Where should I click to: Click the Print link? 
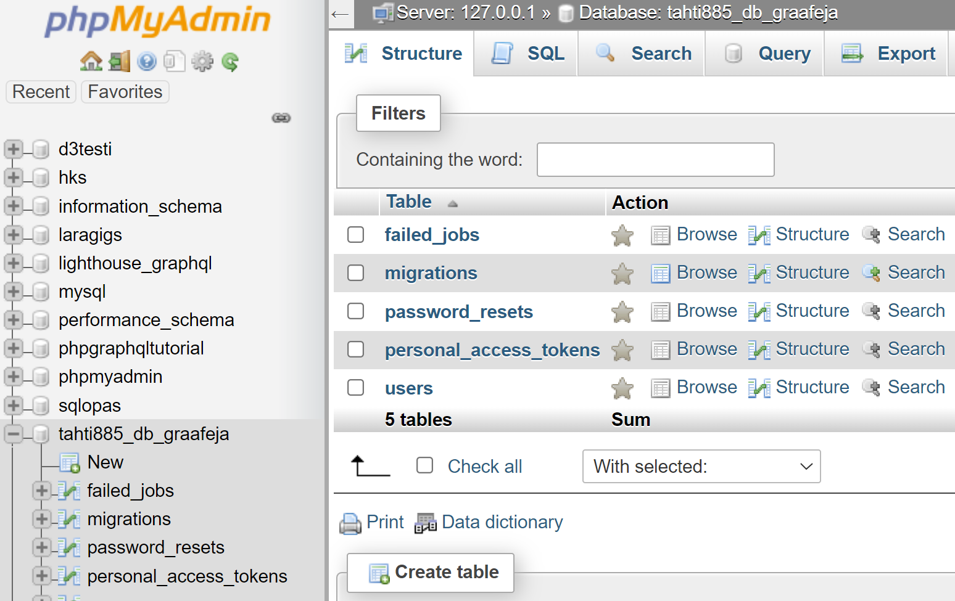click(x=385, y=522)
